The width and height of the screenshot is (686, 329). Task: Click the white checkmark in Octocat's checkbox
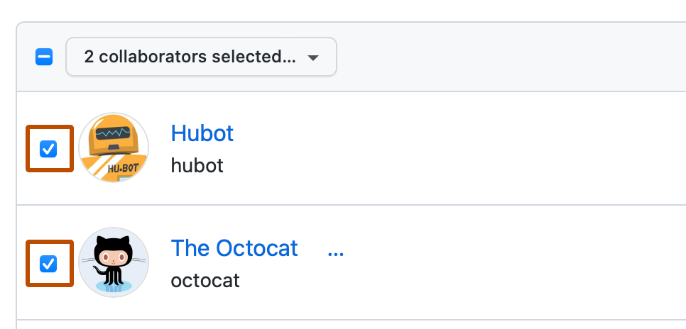click(48, 264)
